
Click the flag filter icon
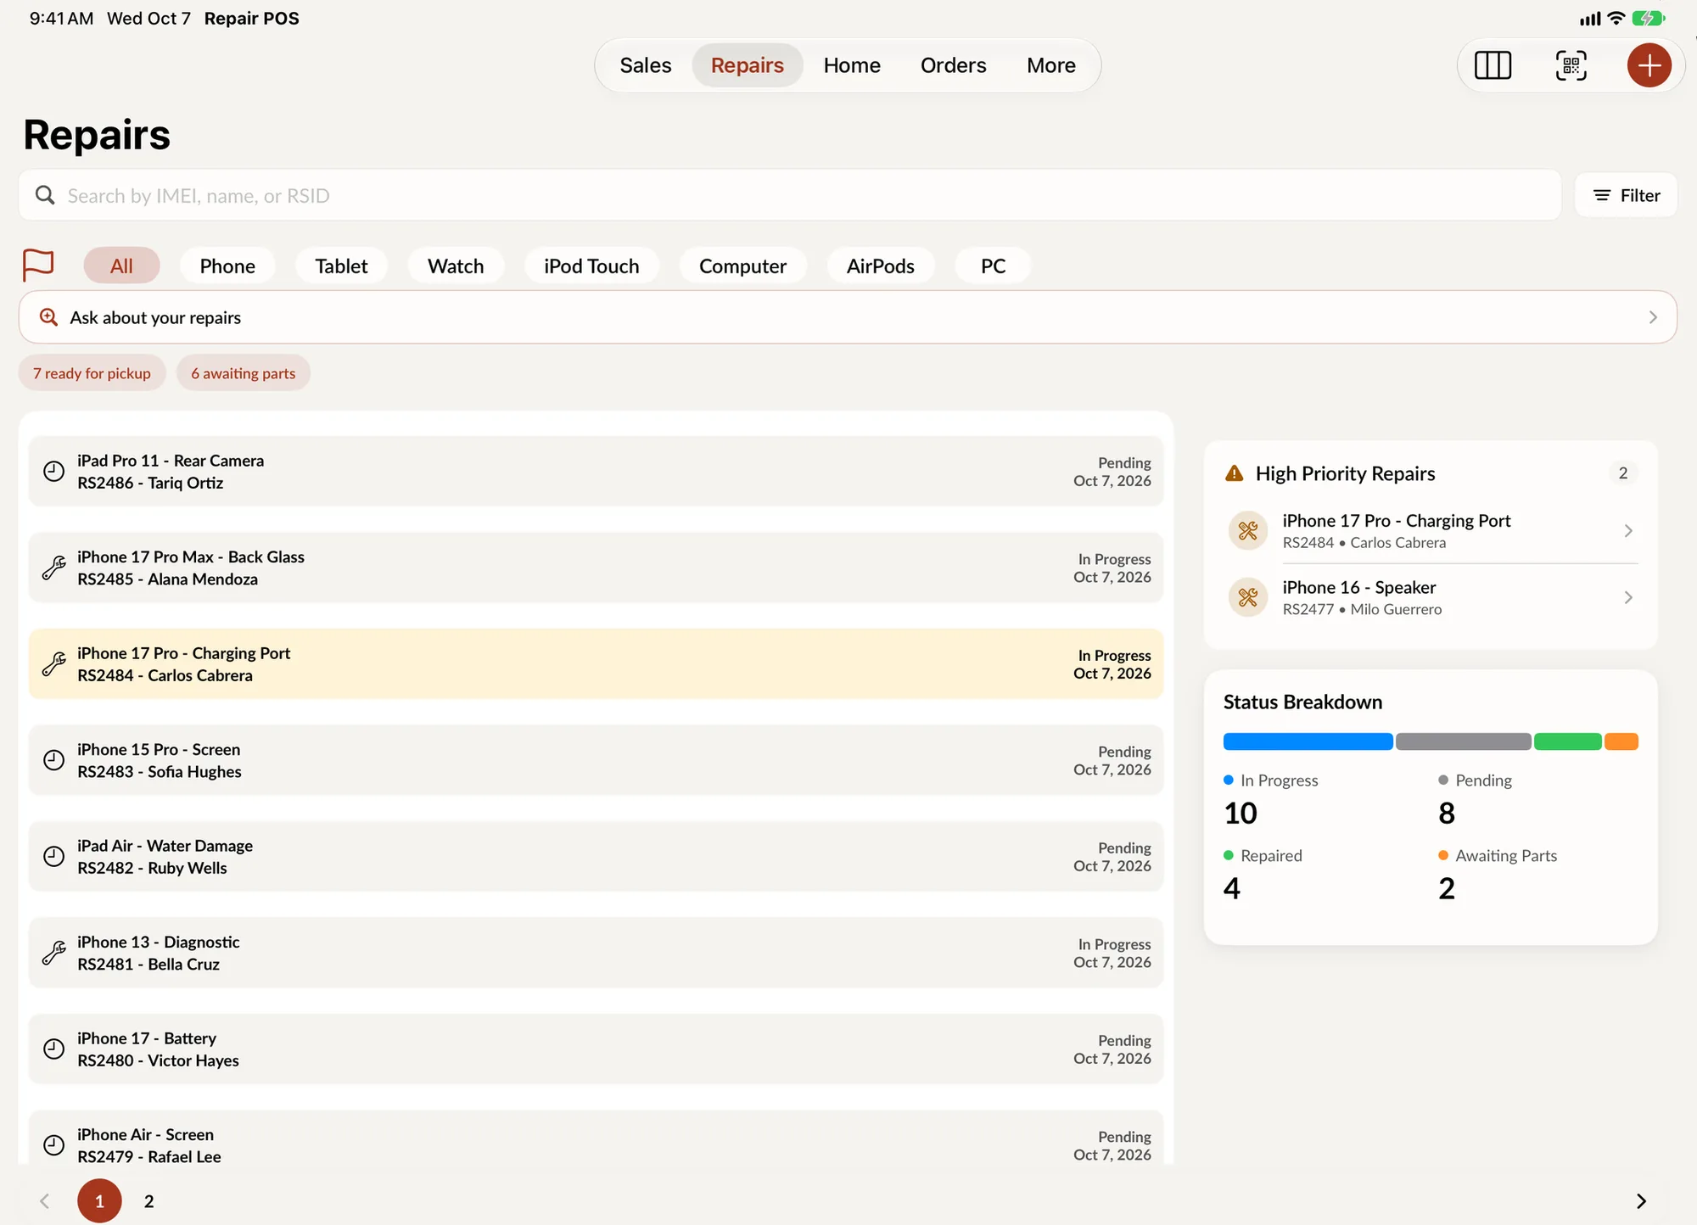(38, 266)
